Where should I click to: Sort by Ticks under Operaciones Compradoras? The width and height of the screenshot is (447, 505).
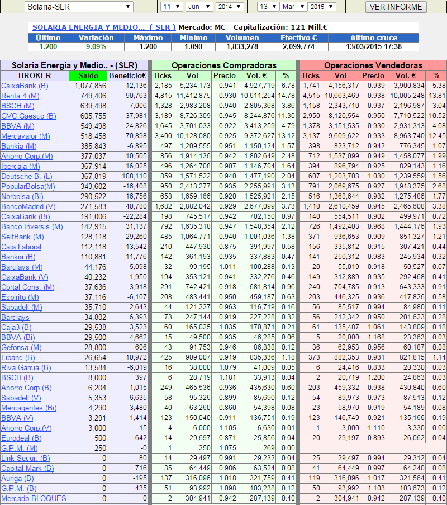tap(163, 75)
